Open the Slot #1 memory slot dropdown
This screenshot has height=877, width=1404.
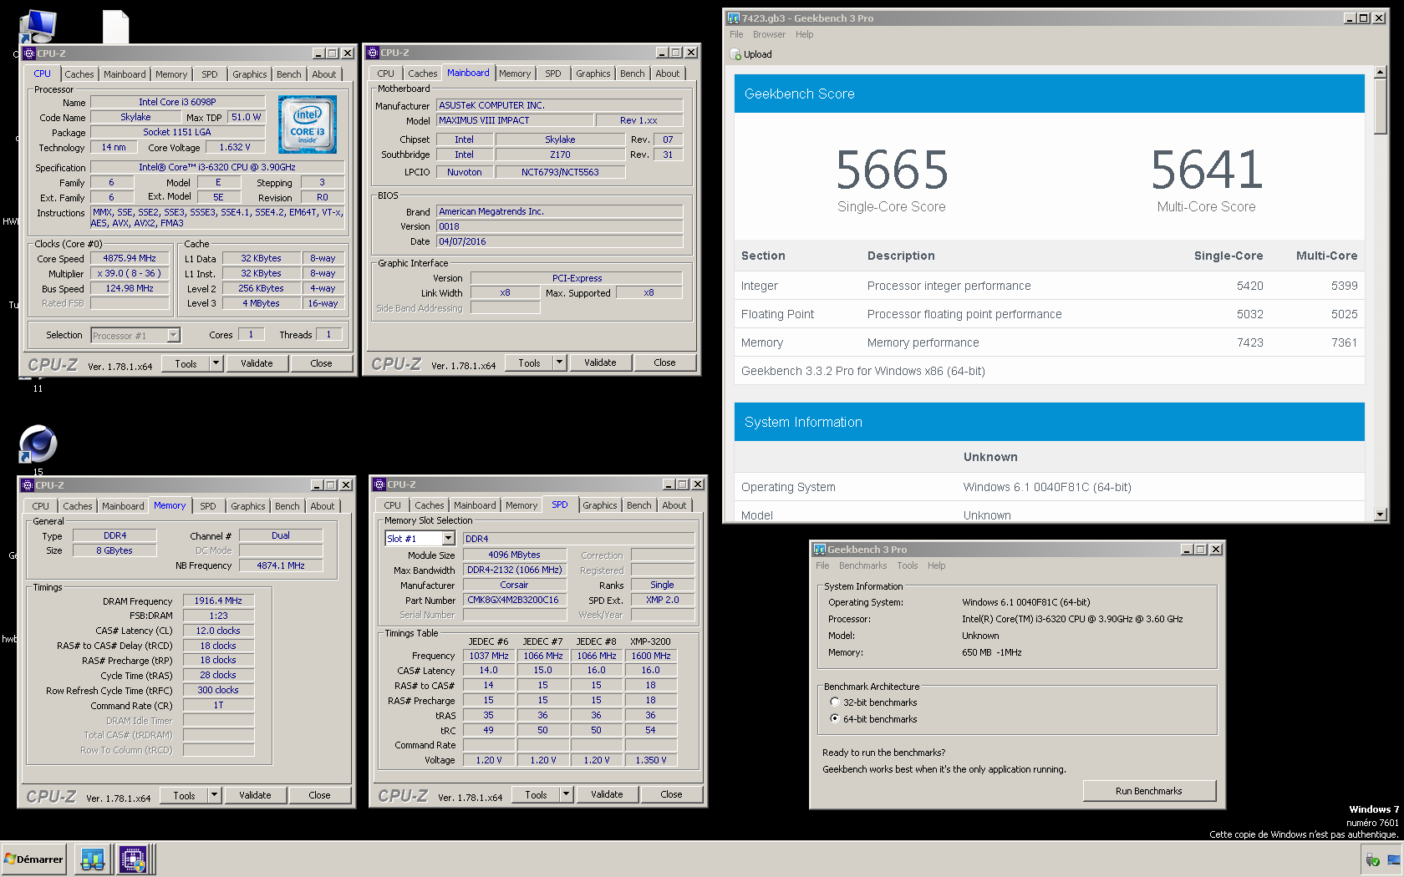448,539
